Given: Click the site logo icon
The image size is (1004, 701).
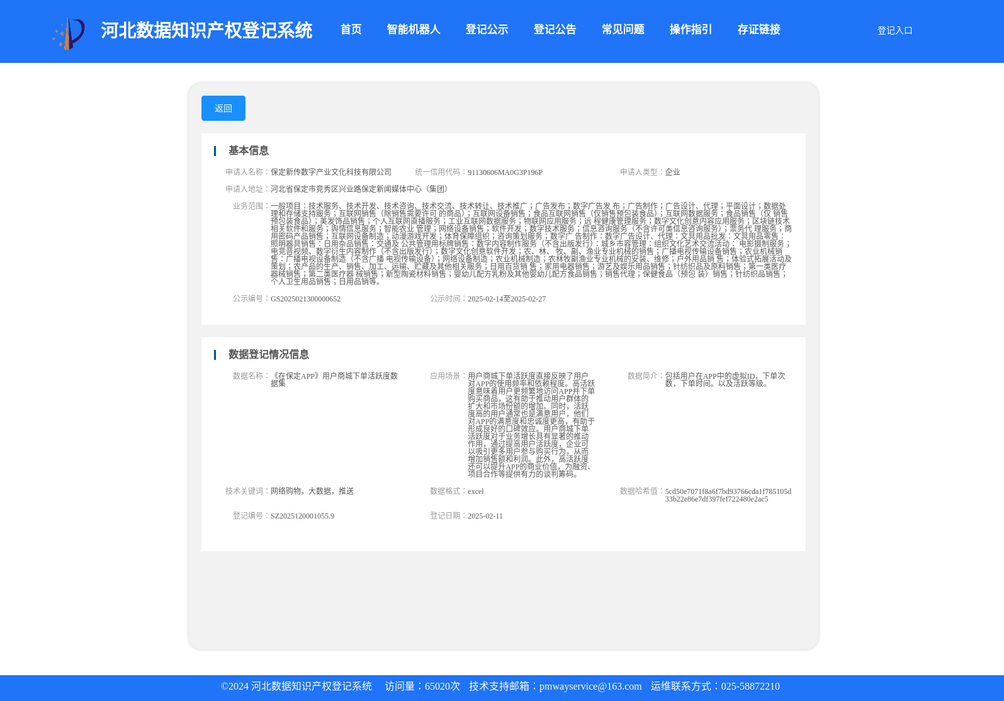Looking at the screenshot, I should [x=69, y=33].
